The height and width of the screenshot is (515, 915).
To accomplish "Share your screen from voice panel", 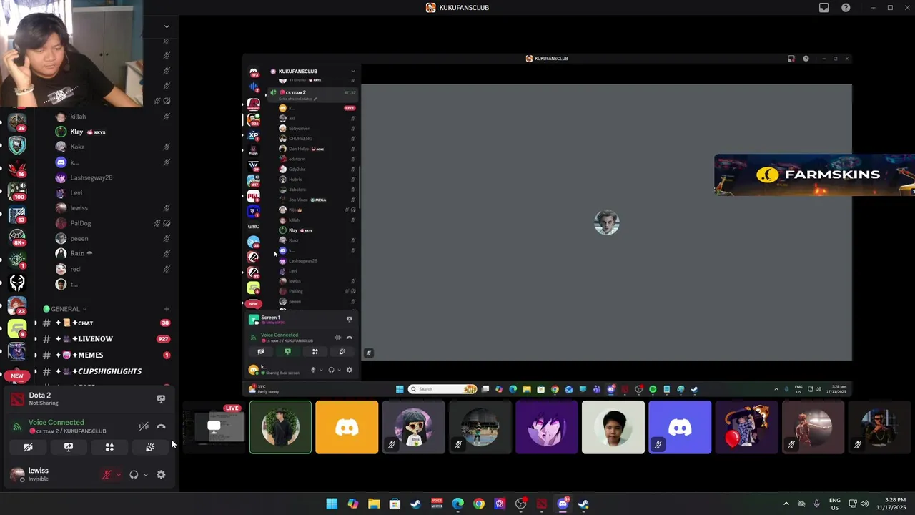I will (x=69, y=447).
